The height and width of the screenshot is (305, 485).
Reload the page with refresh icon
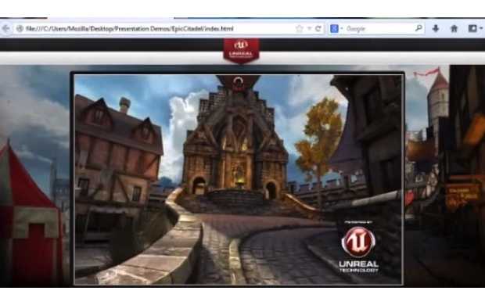click(318, 29)
